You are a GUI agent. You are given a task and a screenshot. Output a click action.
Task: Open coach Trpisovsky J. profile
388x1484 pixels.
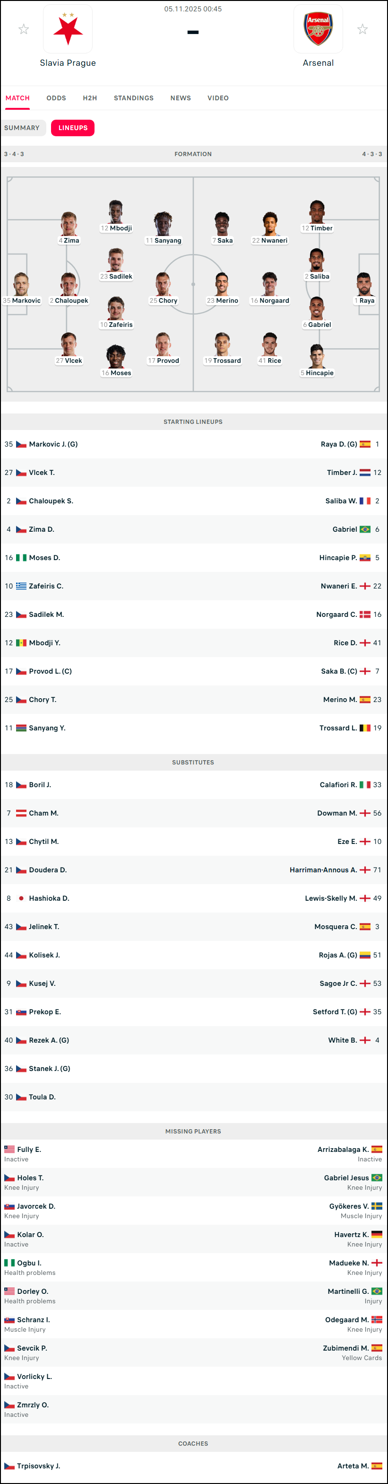point(39,1466)
